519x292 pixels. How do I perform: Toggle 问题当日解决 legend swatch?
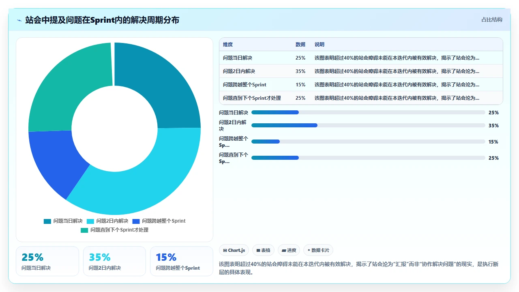click(47, 221)
